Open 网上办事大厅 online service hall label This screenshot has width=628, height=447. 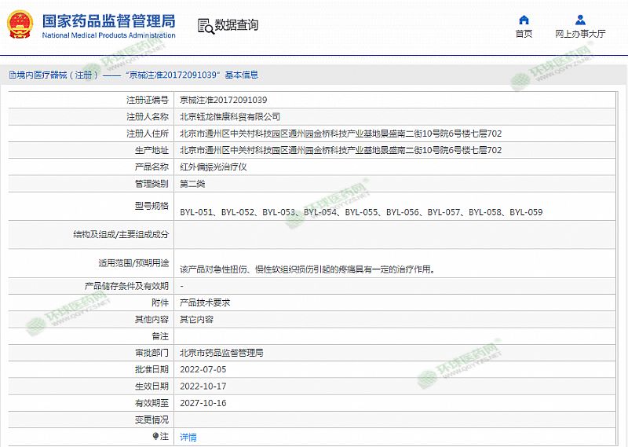(x=580, y=34)
